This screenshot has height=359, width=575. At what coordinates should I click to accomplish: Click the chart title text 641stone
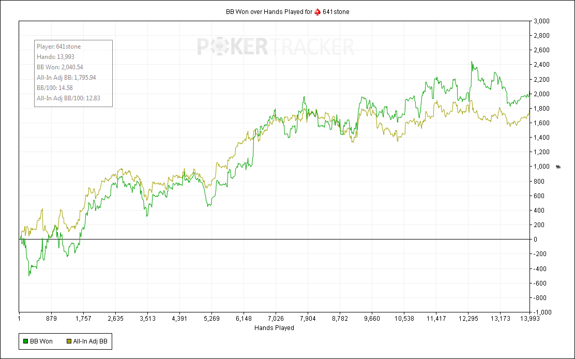coord(336,12)
